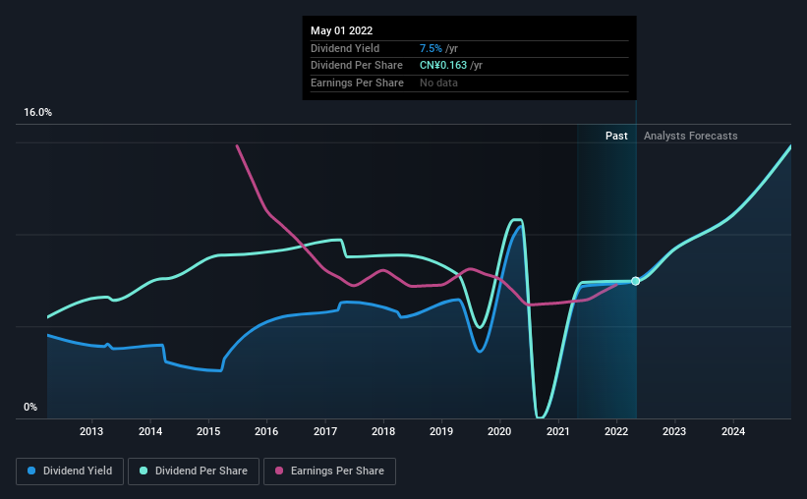The height and width of the screenshot is (499, 807).
Task: Click the 7.5% dividend yield value in tooltip
Action: [x=431, y=48]
